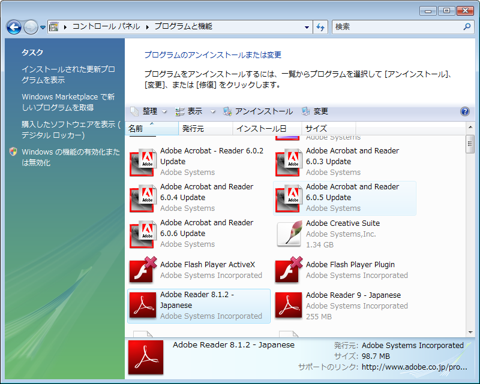The image size is (480, 384).
Task: Open インストールされた更新プログラムを表示 link
Action: (x=68, y=75)
